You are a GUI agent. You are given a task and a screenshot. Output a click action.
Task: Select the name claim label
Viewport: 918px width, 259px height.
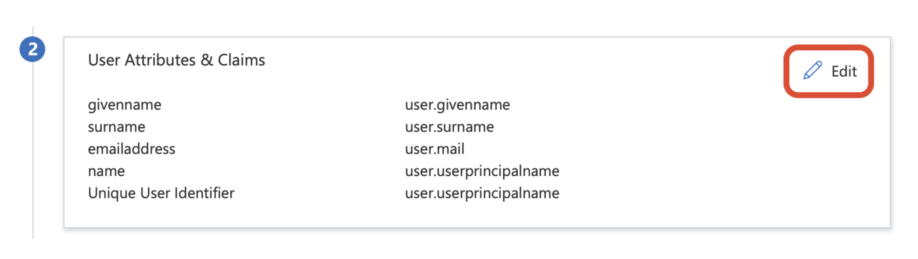(106, 172)
